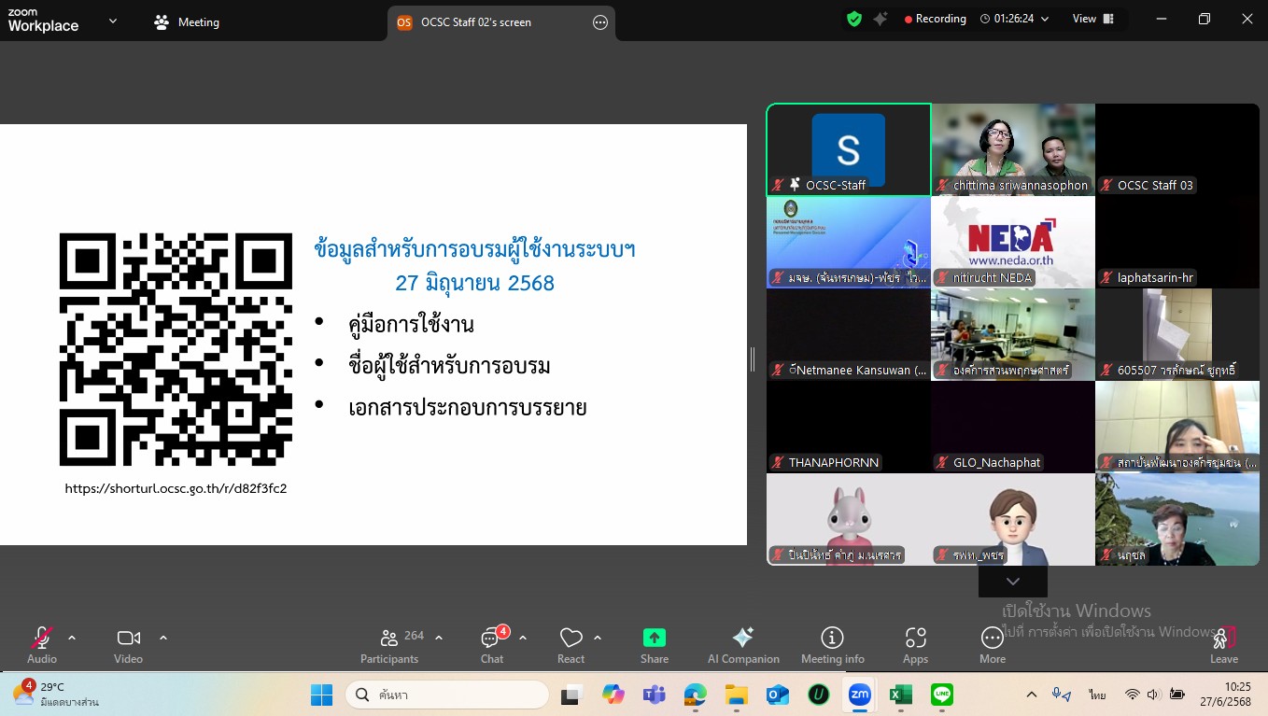Click the shorturl.ocsc.go.th link text

coord(176,488)
